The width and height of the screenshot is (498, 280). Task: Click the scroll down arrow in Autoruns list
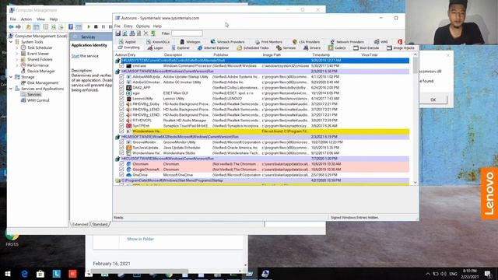click(415, 183)
